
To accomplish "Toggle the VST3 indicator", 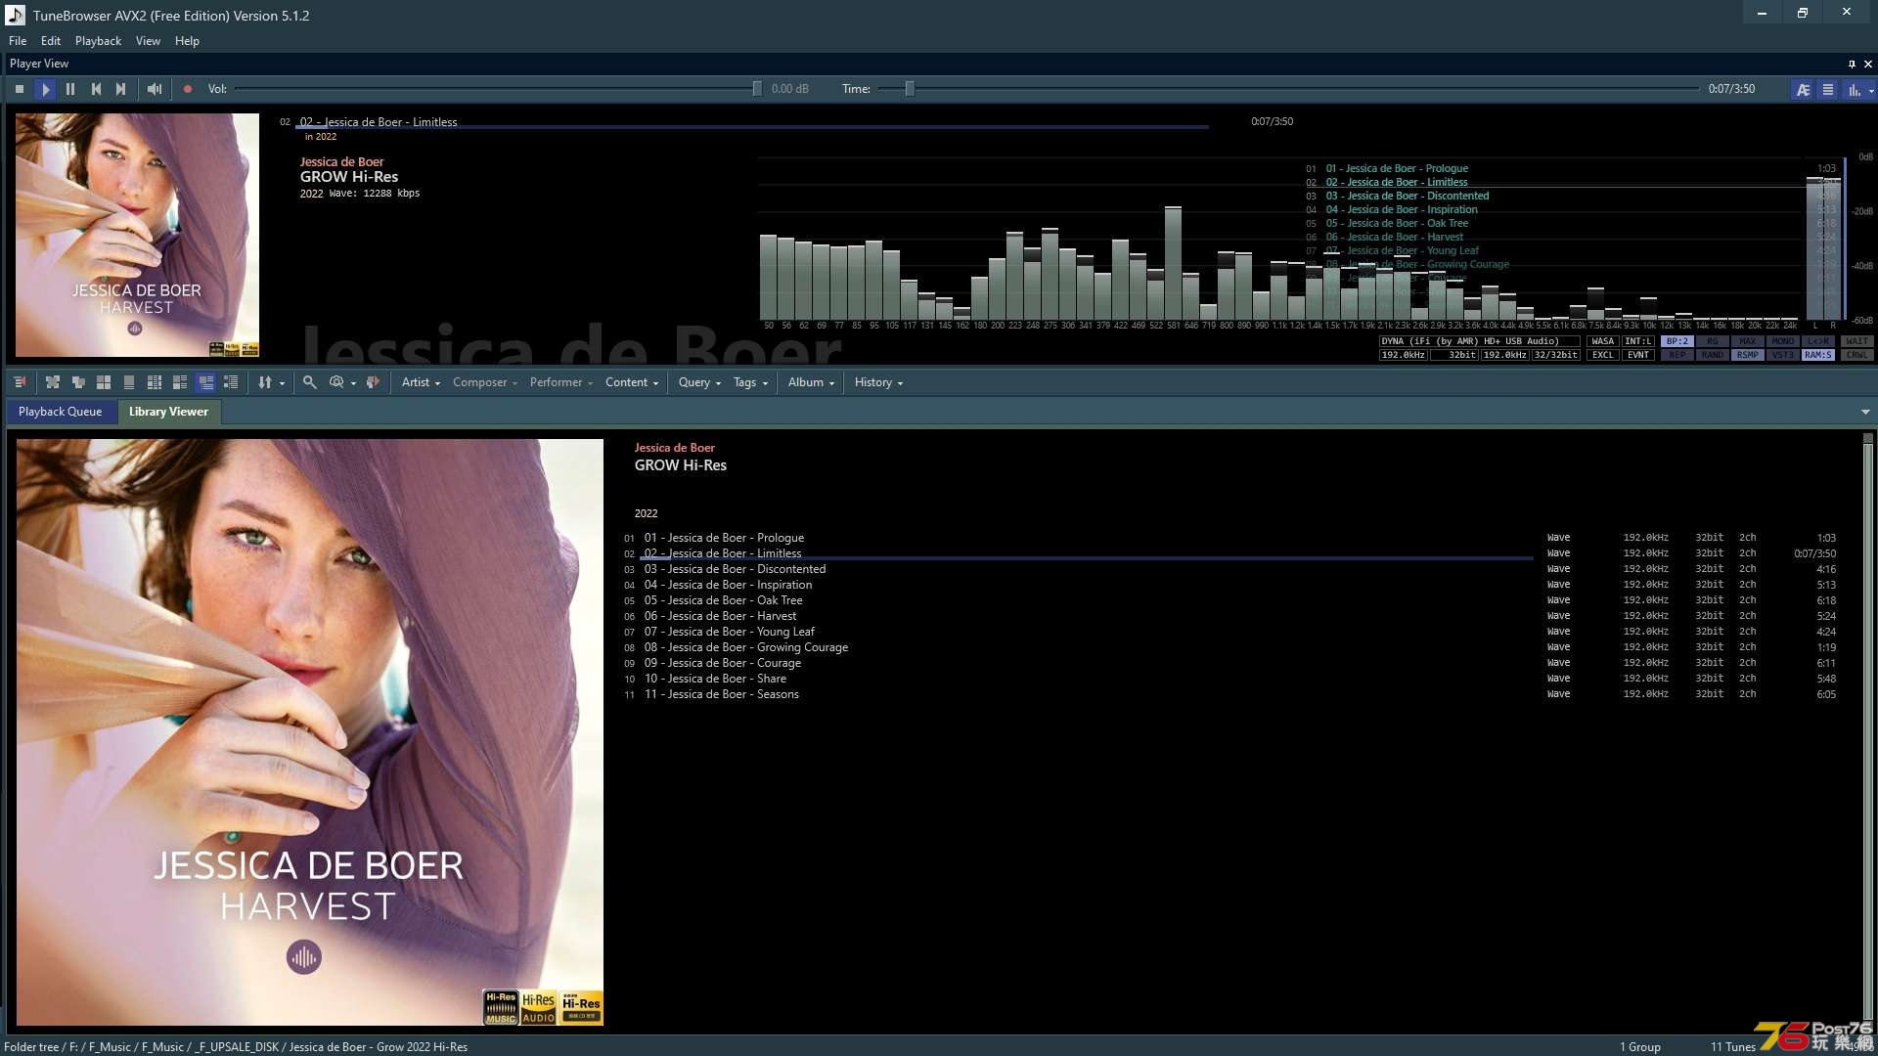I will (1783, 355).
